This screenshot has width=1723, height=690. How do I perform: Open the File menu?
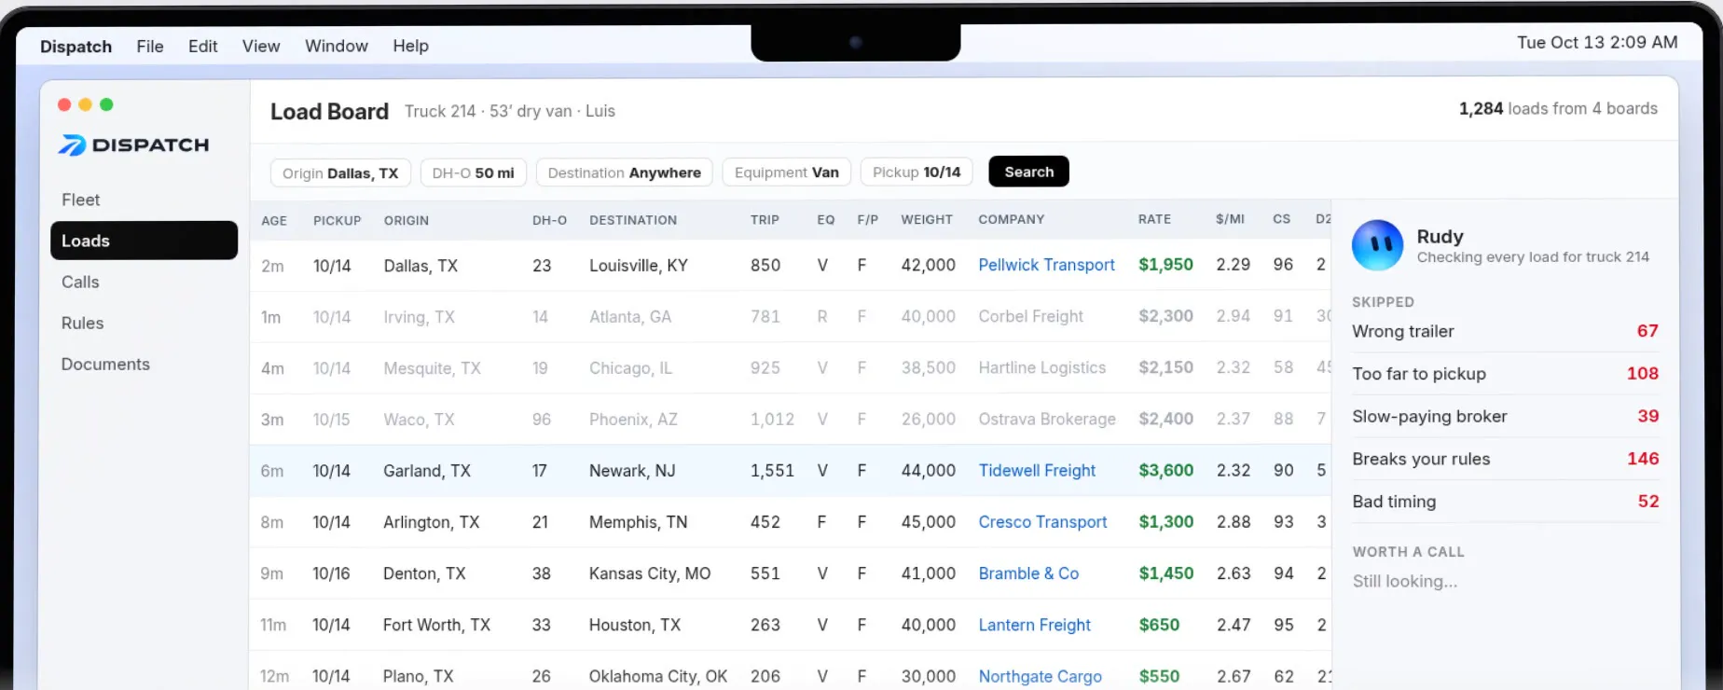coord(149,46)
